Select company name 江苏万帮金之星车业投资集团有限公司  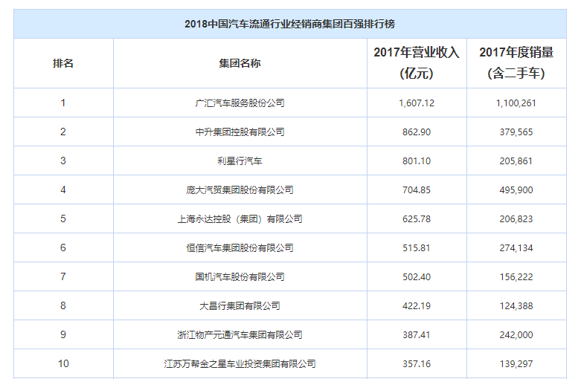point(240,364)
